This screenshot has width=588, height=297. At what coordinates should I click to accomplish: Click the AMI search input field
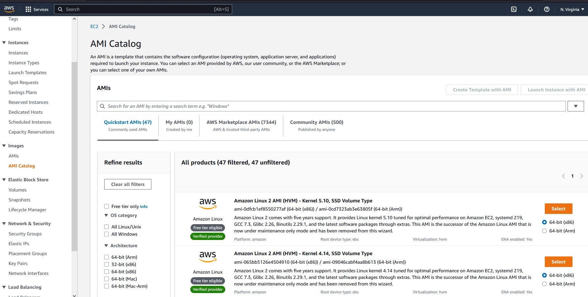pyautogui.click(x=331, y=106)
